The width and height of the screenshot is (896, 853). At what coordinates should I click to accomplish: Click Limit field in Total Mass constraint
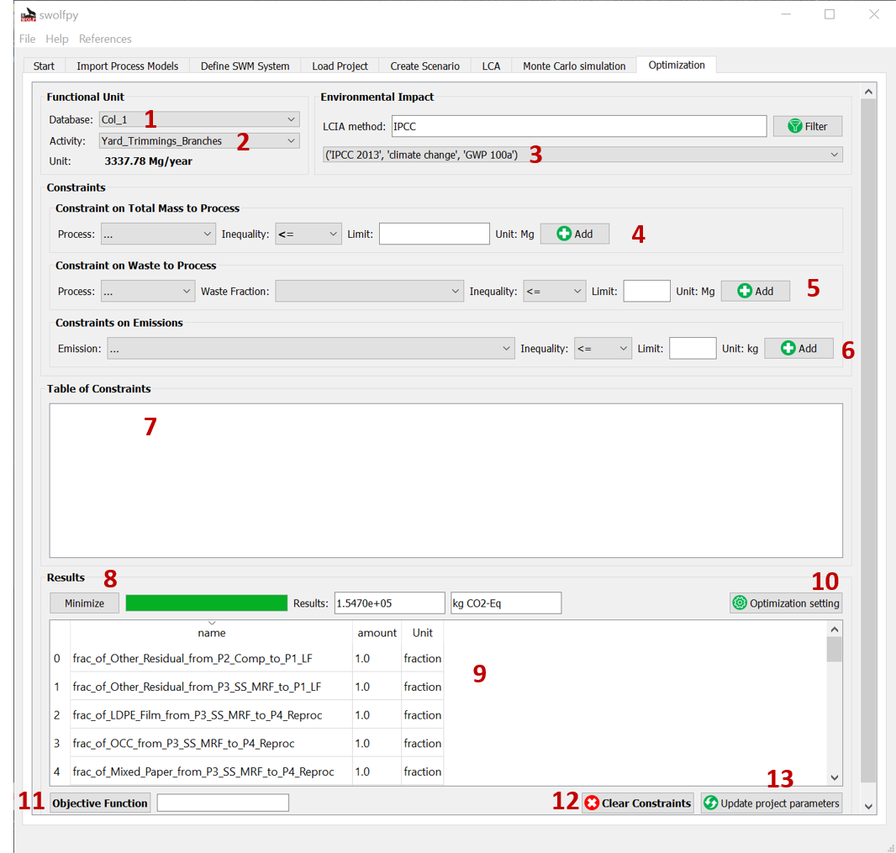[435, 234]
